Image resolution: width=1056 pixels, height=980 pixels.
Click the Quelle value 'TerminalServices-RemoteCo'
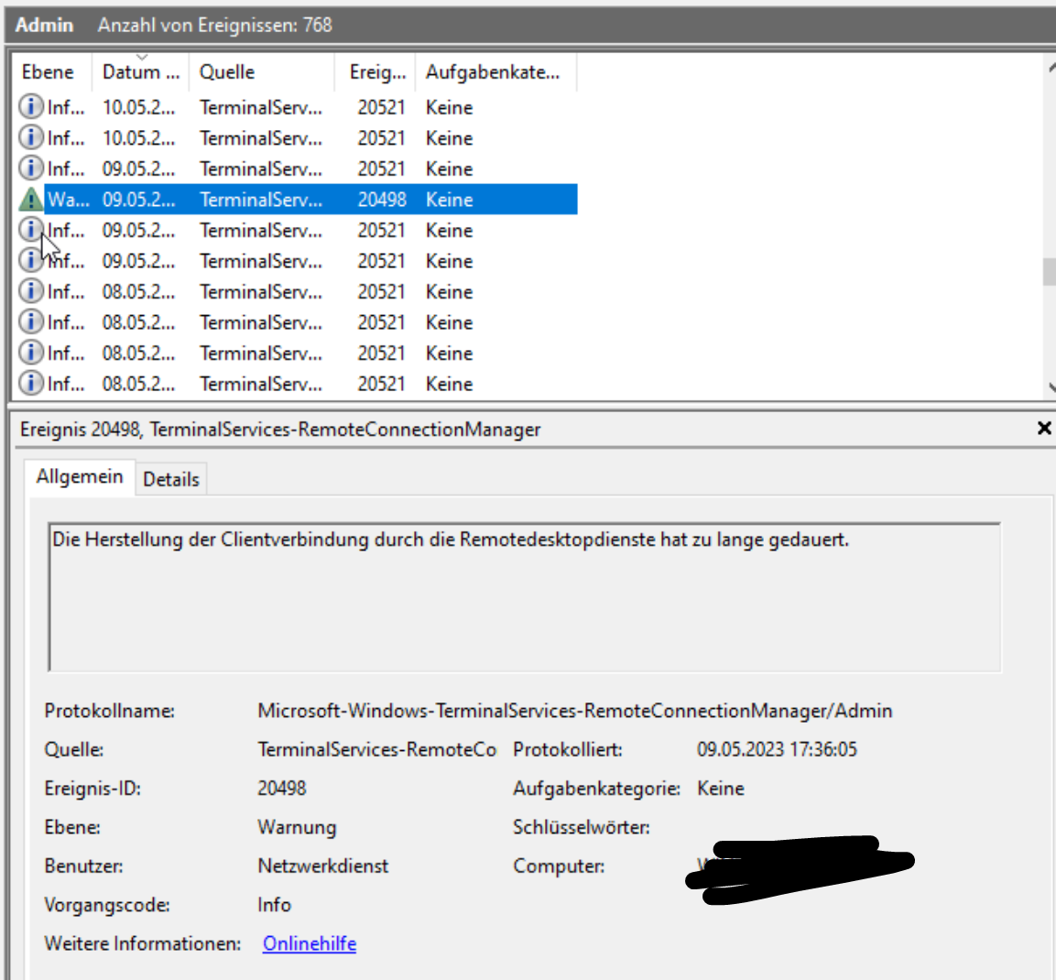pyautogui.click(x=376, y=749)
